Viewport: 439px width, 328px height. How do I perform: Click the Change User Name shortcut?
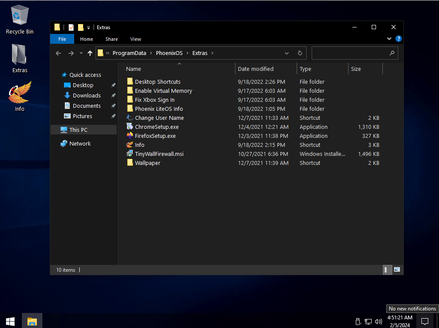tap(159, 118)
